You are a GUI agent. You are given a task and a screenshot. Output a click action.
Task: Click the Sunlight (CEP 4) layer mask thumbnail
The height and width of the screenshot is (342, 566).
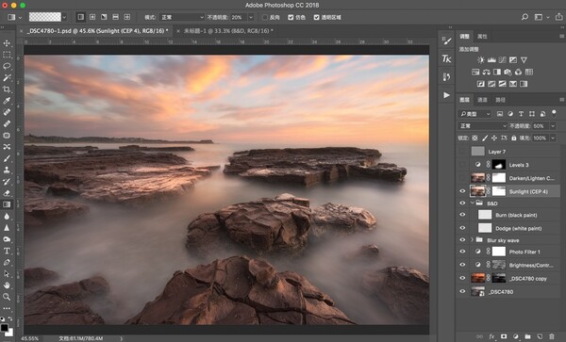[499, 191]
